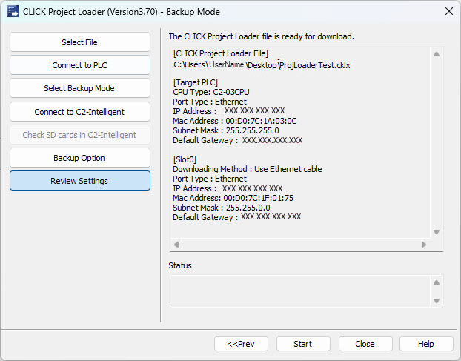The height and width of the screenshot is (361, 461).
Task: Click the Status box scroll up arrow
Action: [437, 282]
